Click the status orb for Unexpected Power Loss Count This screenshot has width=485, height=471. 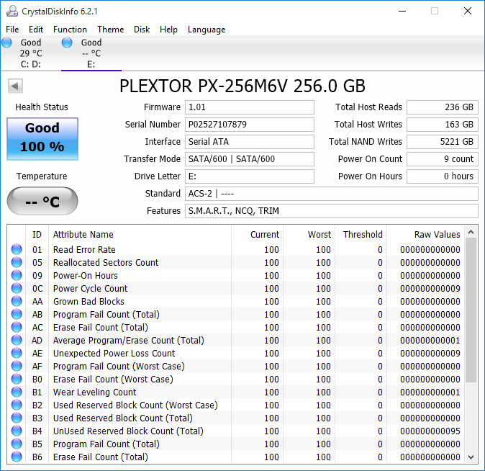point(17,354)
